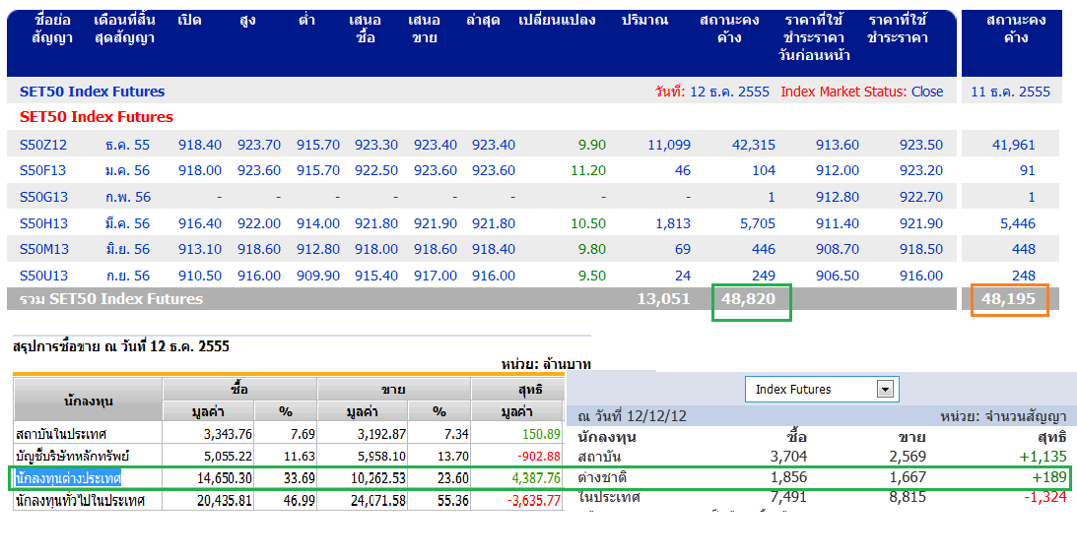This screenshot has width=1077, height=556.
Task: Click สถาบันในประเทศ investor row label
Action: [62, 434]
